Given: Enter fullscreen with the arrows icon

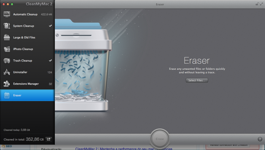Looking at the screenshot, I should coord(261,4).
